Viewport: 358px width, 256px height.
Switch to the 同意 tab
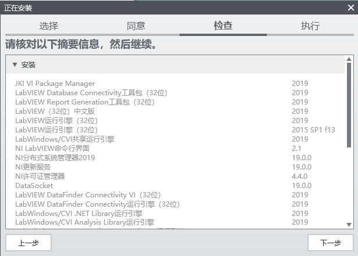click(x=136, y=26)
